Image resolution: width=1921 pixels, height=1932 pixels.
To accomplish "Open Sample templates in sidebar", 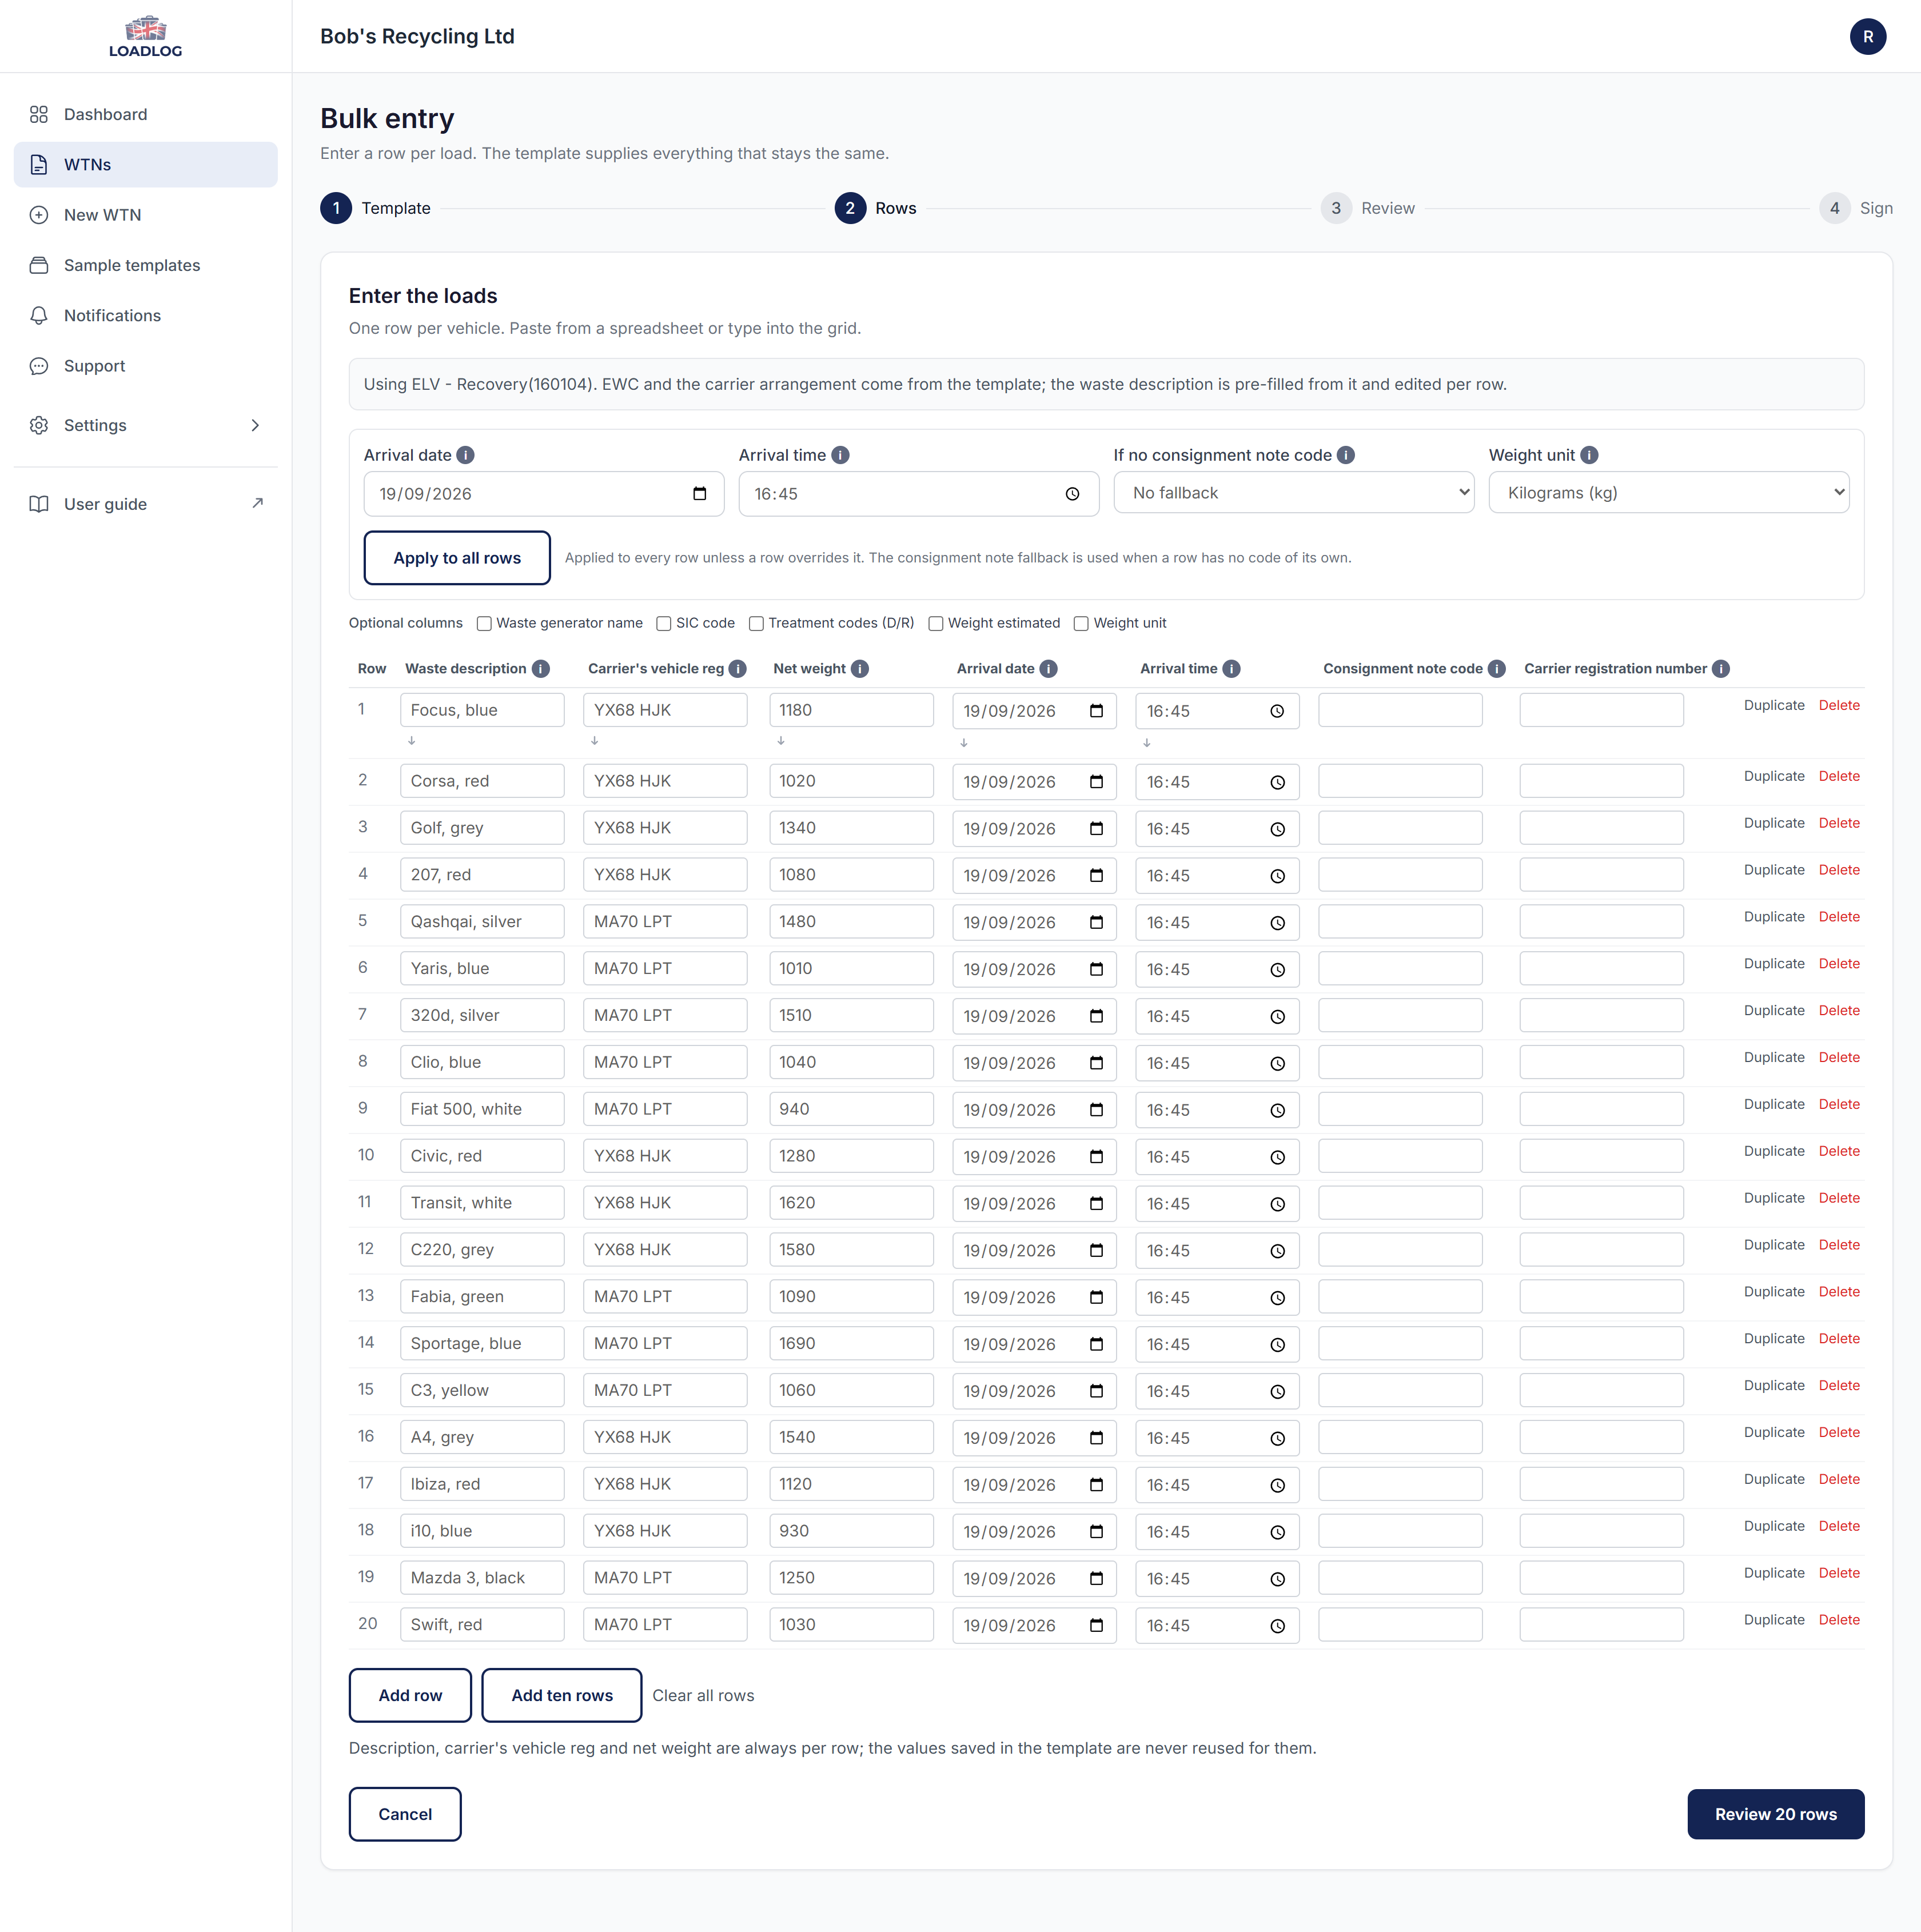I will point(145,265).
